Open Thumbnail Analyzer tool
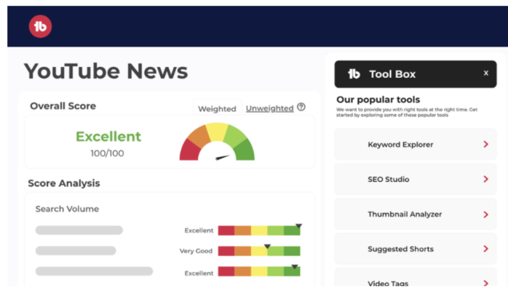 coord(416,215)
